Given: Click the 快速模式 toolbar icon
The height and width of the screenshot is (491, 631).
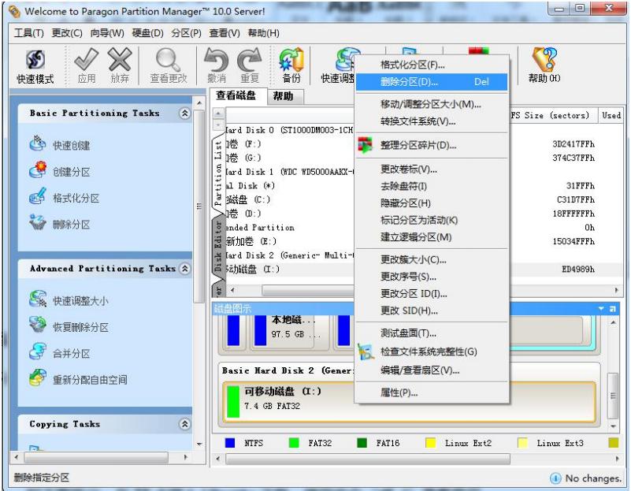Looking at the screenshot, I should pyautogui.click(x=35, y=61).
